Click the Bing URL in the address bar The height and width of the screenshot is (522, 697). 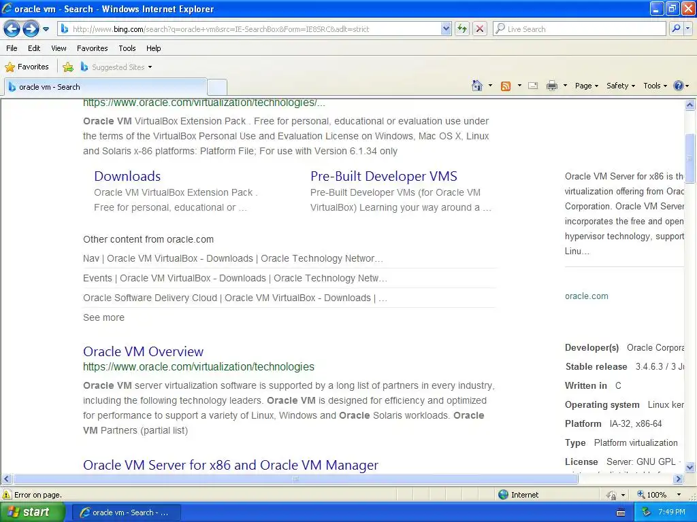pyautogui.click(x=221, y=29)
